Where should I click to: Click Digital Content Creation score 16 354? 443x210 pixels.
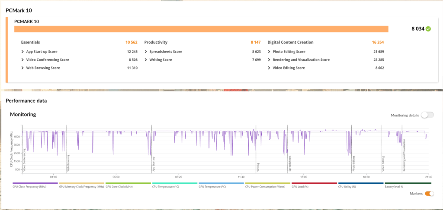(378, 43)
